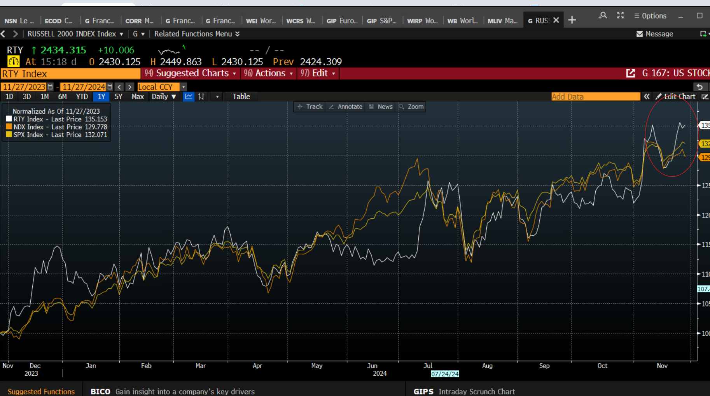
Task: Pop out chart G 167 in new window
Action: pyautogui.click(x=630, y=73)
